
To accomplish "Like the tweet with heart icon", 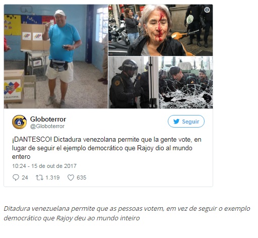I will tap(71, 177).
